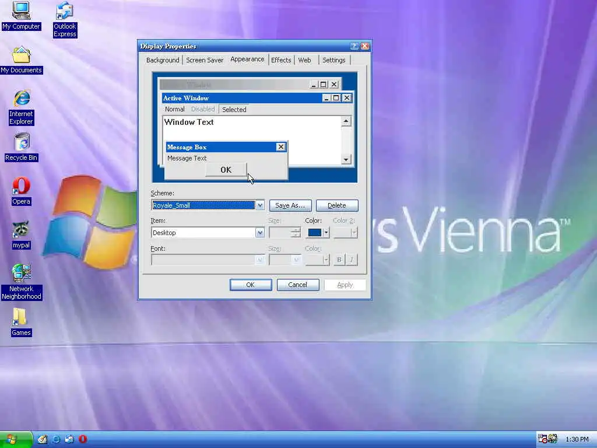The width and height of the screenshot is (597, 448).
Task: Click the preview Message Box OK button
Action: [226, 170]
